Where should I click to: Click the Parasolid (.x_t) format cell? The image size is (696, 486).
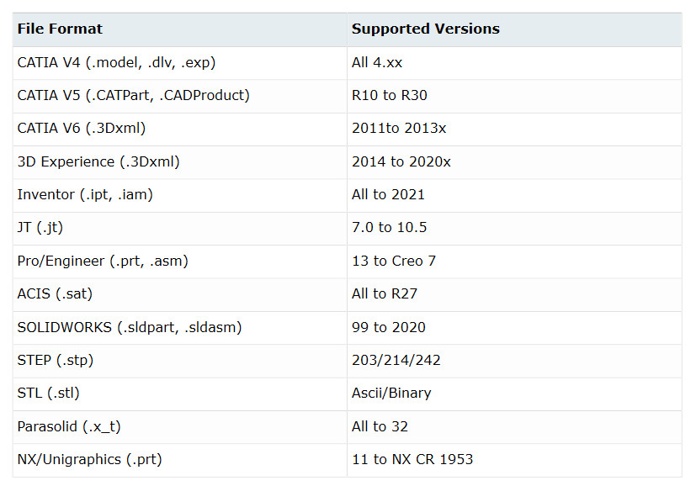click(69, 427)
